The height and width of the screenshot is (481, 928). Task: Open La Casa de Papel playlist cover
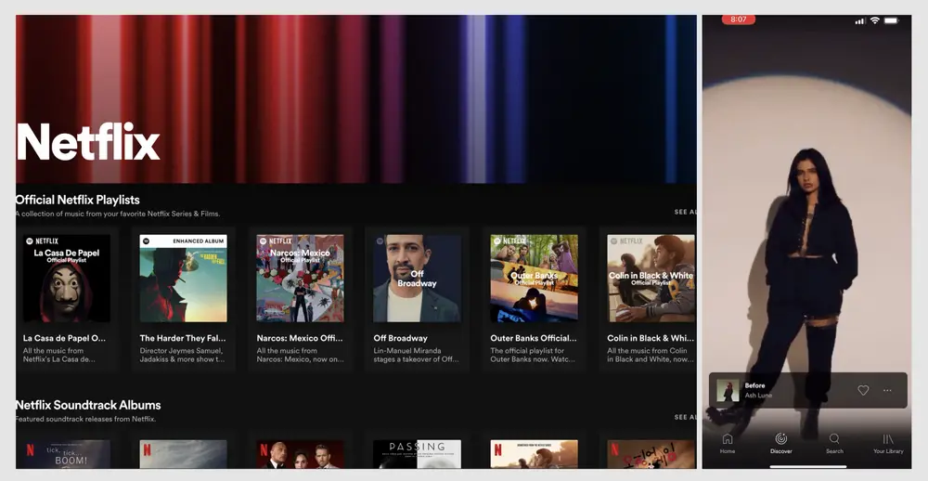[66, 278]
